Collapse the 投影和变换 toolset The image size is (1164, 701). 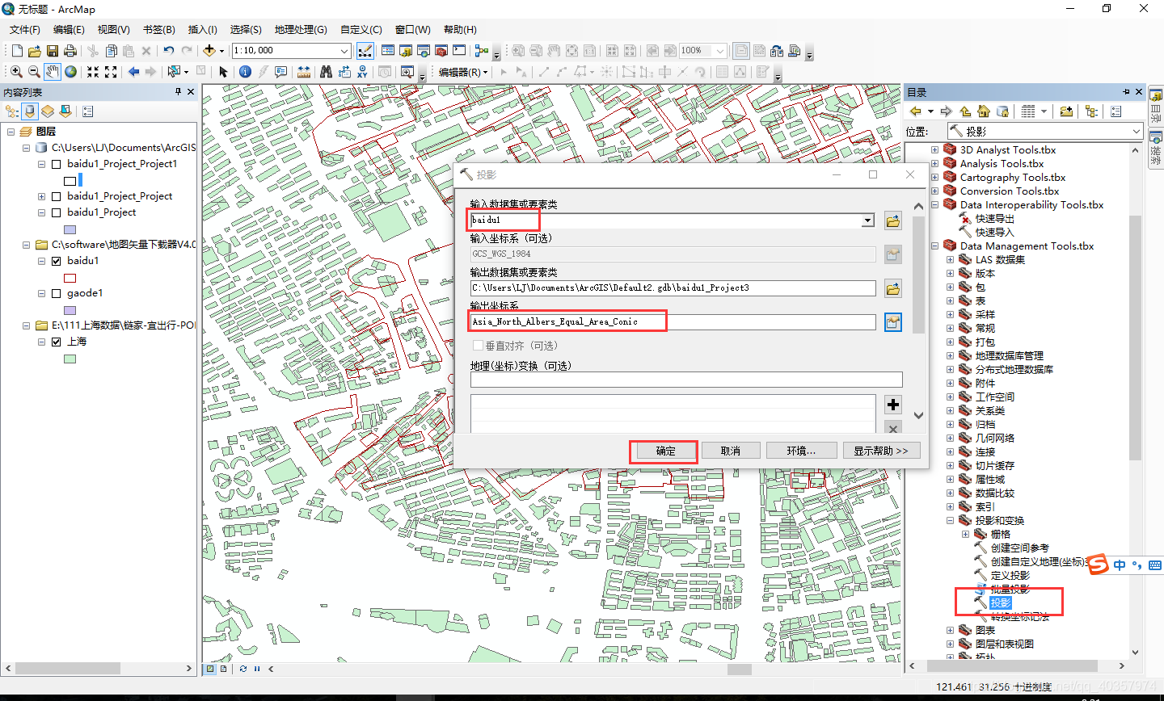point(951,520)
